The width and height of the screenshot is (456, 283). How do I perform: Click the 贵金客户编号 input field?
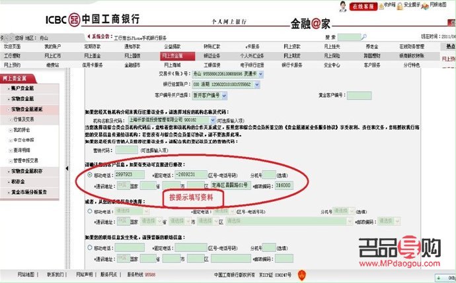pos(359,96)
